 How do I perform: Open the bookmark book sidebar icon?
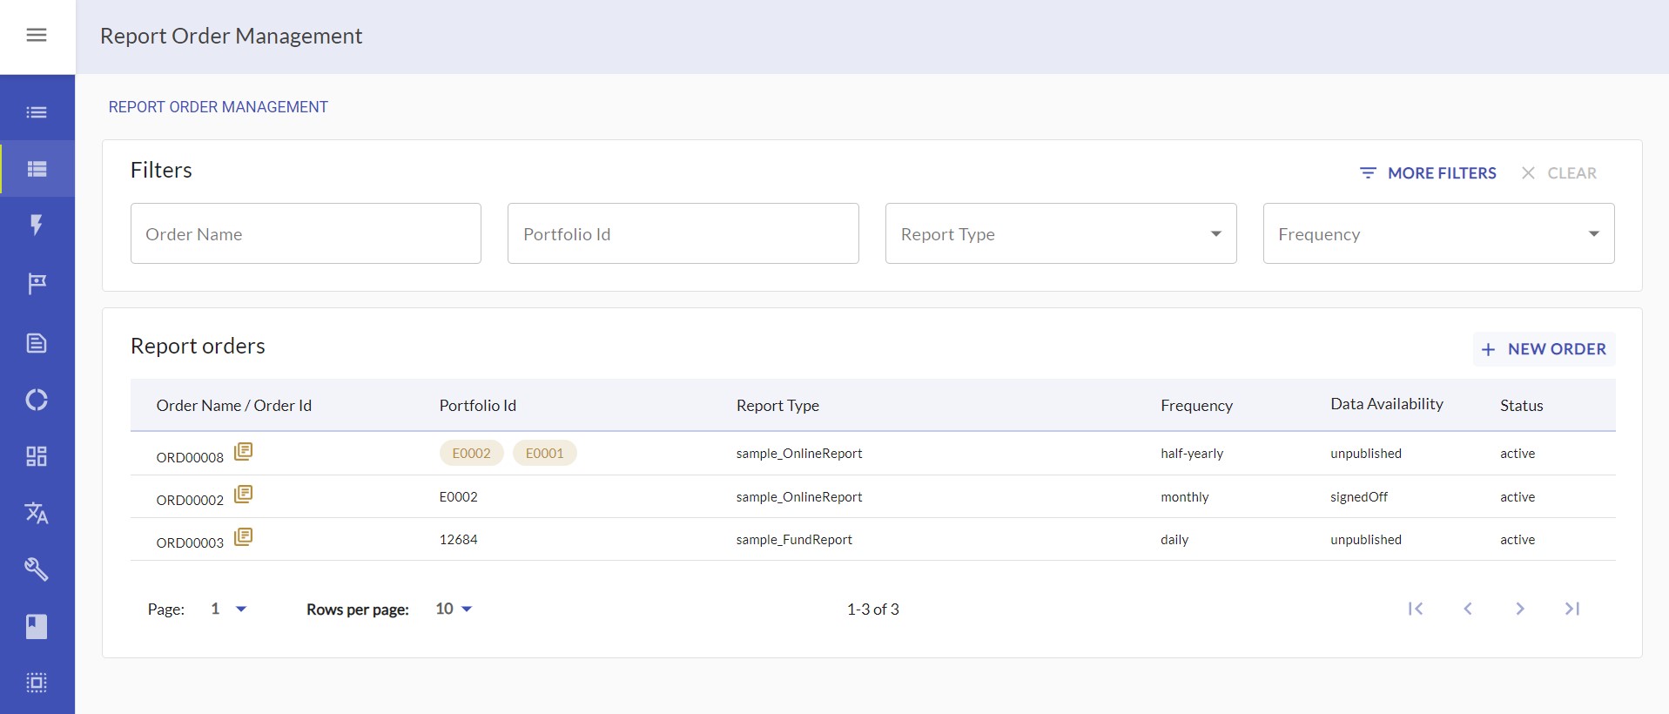[x=37, y=626]
